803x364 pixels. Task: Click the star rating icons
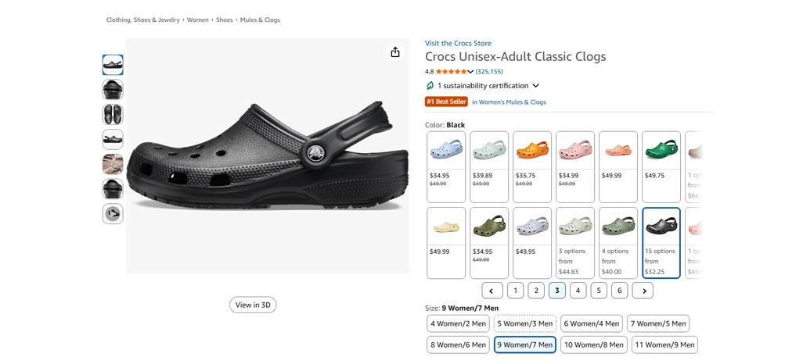coord(451,72)
